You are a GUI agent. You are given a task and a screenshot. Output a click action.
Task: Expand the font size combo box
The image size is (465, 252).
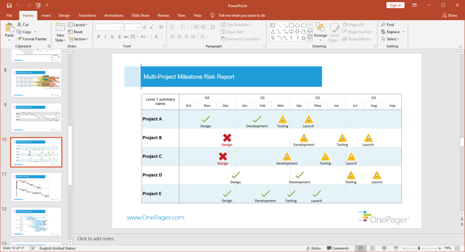[x=137, y=27]
